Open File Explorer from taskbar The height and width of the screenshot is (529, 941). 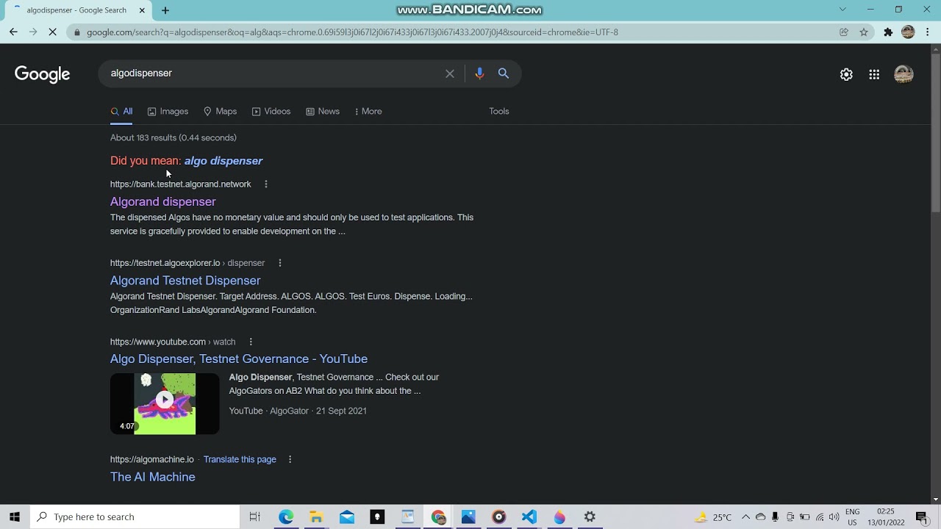[x=316, y=517]
